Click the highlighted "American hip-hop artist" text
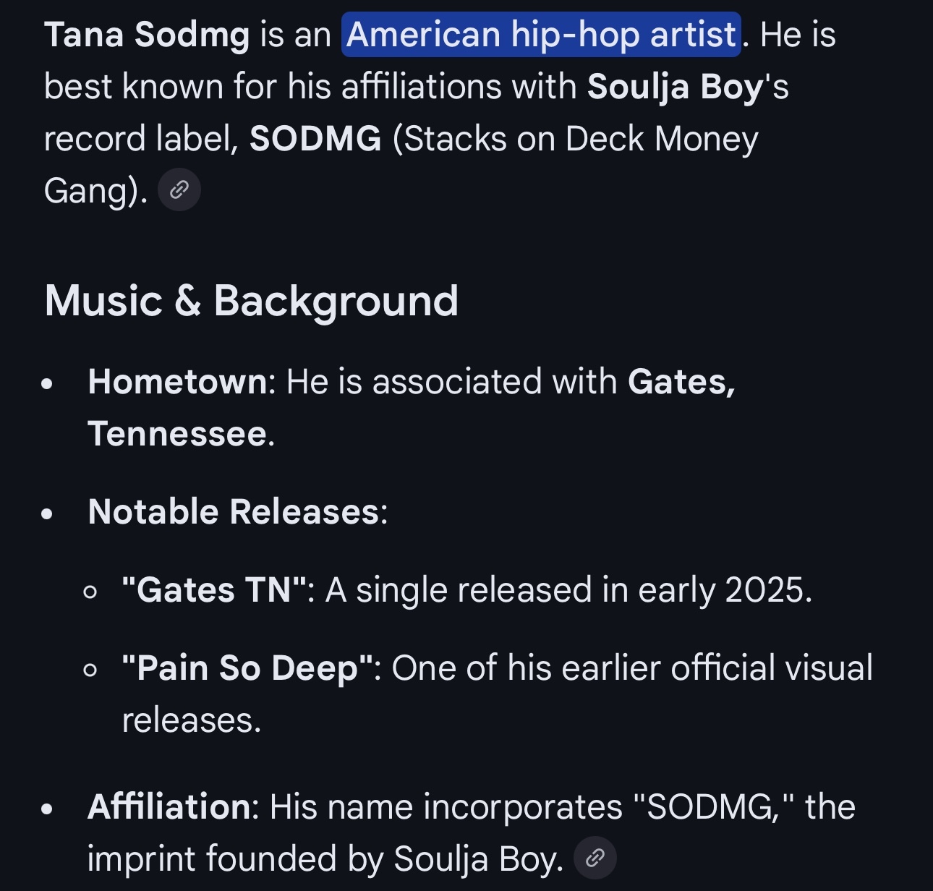Screen dimensions: 933x891 tap(541, 35)
